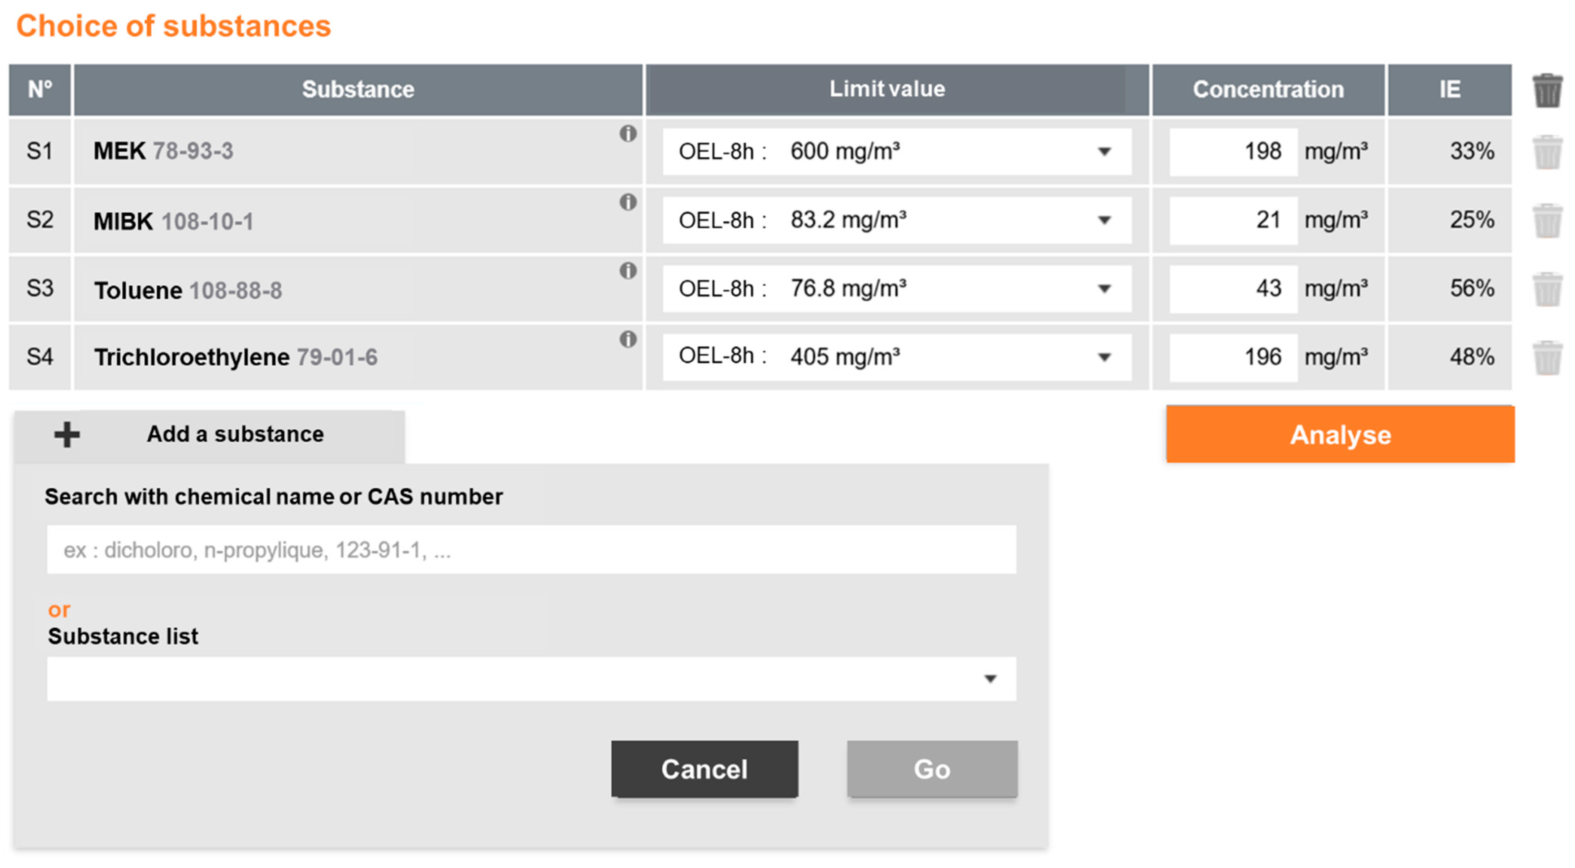Open the info icon next to Toluene

point(627,271)
